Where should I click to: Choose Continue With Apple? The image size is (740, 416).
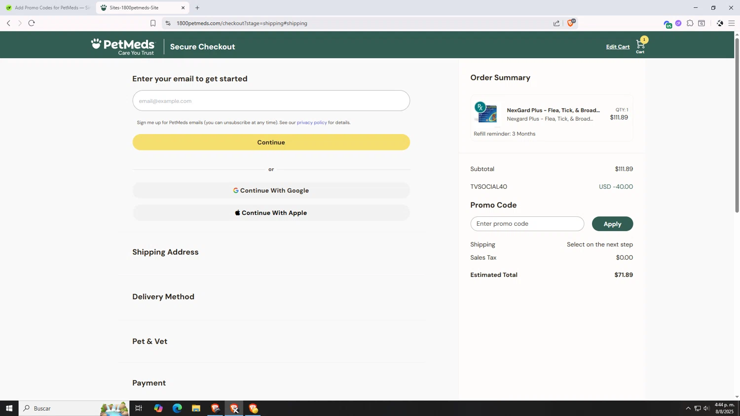(271, 213)
